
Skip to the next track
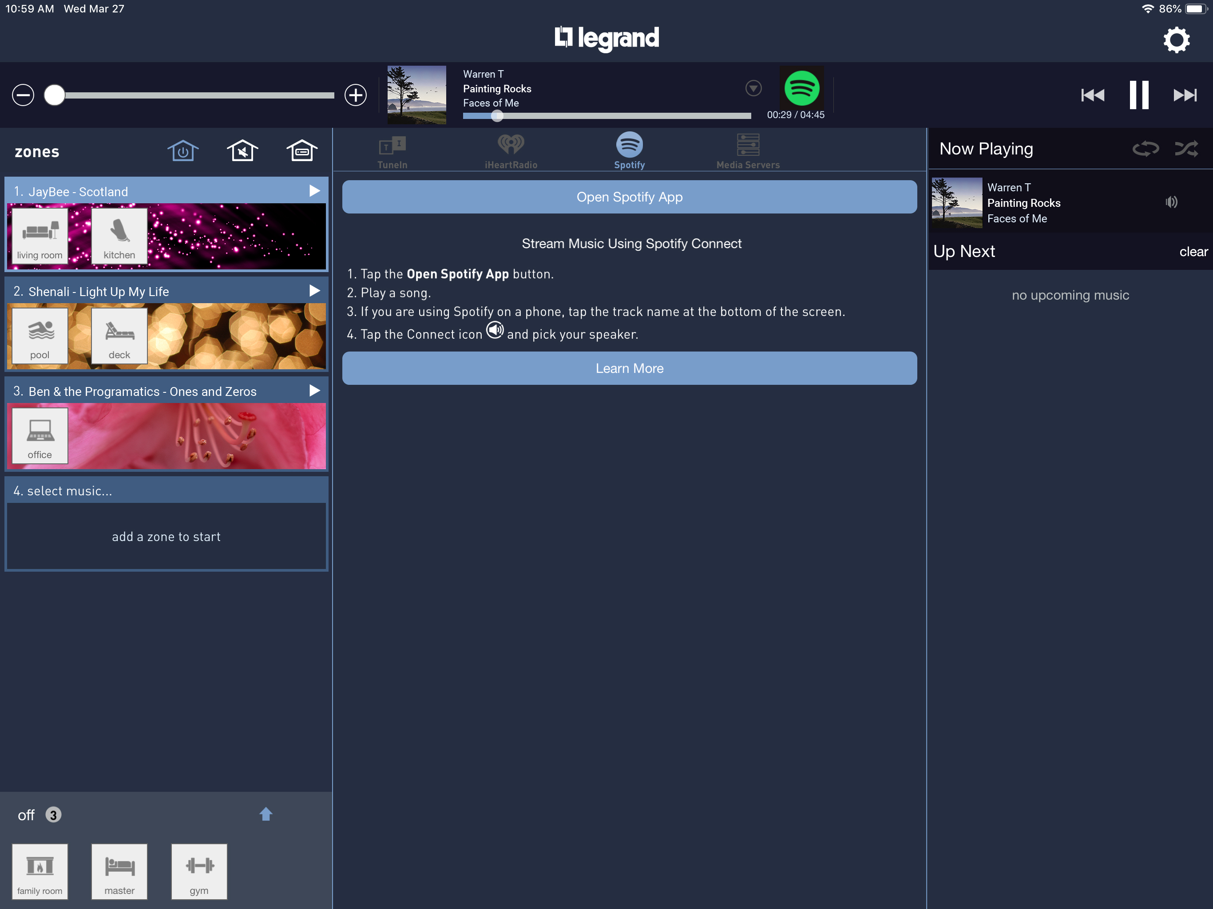pos(1185,95)
